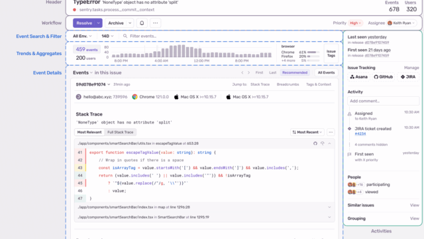
Task: Open All Events list
Action: (326, 72)
